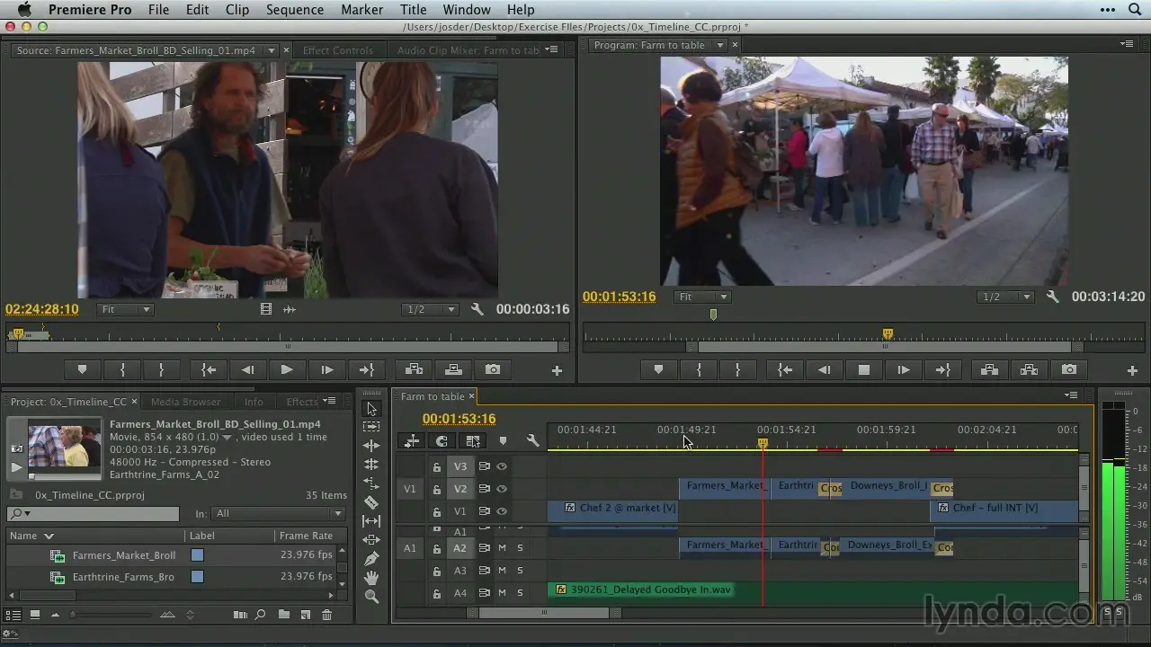
Task: Select the Razor tool in the tools panel
Action: 371,503
